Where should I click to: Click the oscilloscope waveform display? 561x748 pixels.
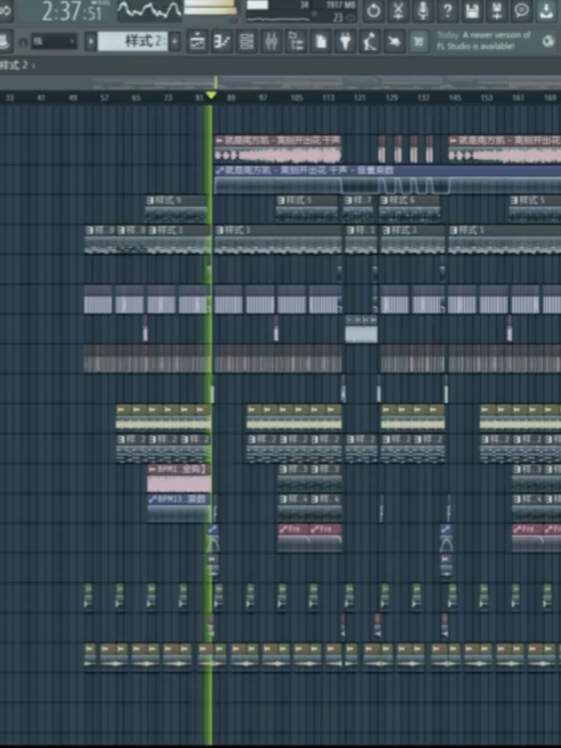(149, 11)
